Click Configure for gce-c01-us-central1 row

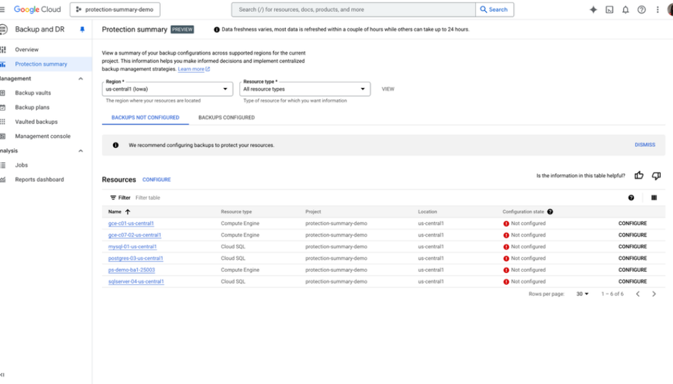(632, 224)
